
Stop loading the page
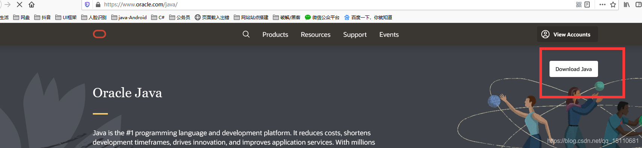(x=20, y=5)
